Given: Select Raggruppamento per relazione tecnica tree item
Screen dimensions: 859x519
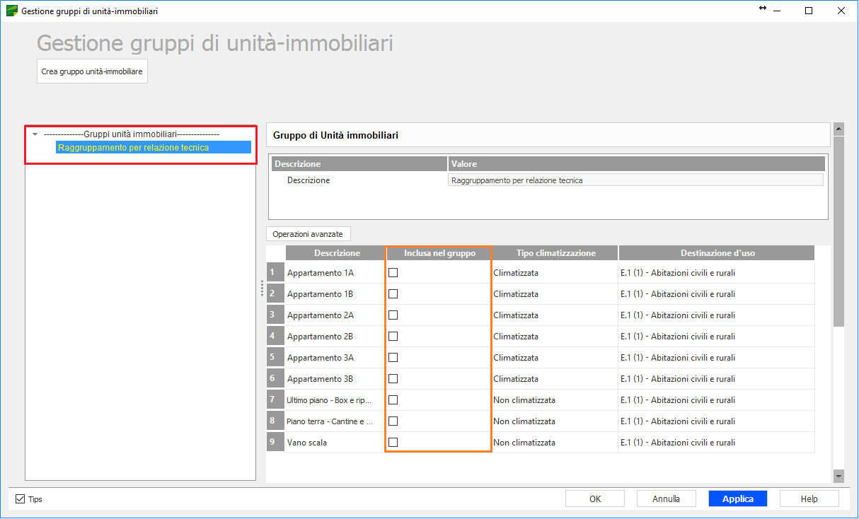Looking at the screenshot, I should tap(134, 148).
